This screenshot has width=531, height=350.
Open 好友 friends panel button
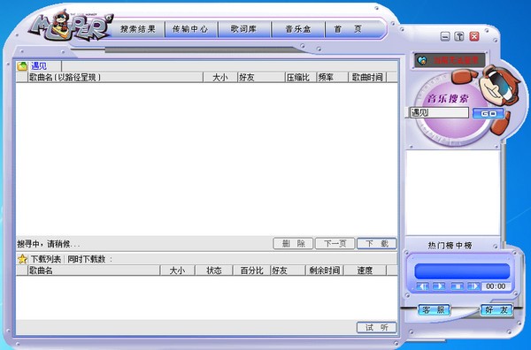(496, 310)
